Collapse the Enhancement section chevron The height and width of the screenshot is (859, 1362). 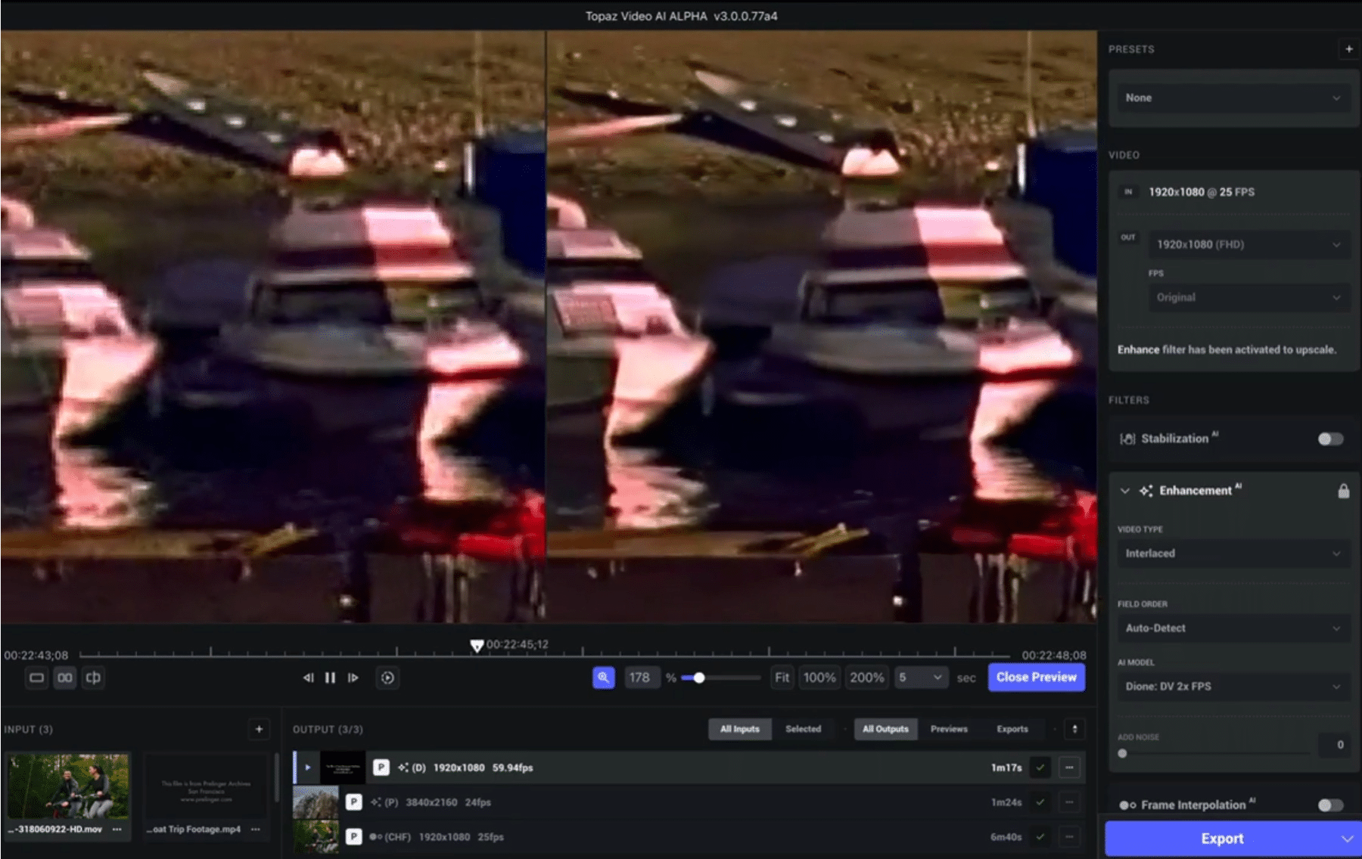coord(1125,491)
